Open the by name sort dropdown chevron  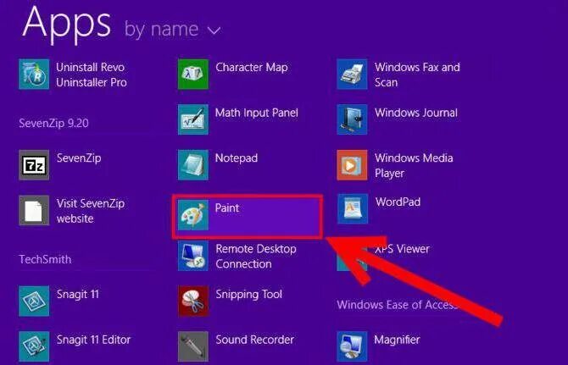(214, 30)
